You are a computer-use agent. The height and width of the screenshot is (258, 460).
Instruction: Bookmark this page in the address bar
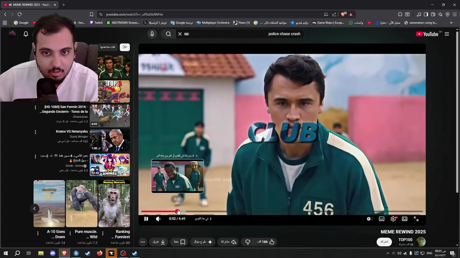point(91,14)
